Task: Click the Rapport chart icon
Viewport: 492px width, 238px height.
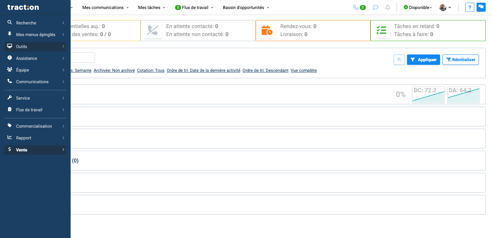Action: (x=10, y=137)
